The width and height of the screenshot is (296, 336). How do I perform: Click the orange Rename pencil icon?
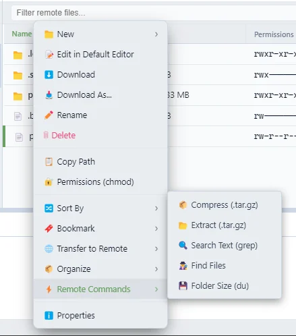(49, 115)
